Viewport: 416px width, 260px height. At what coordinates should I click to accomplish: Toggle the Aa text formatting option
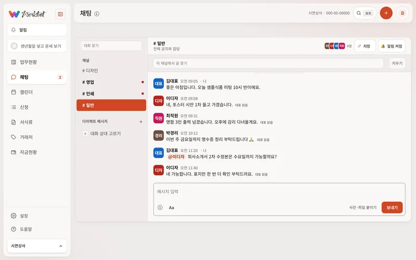pos(172,207)
